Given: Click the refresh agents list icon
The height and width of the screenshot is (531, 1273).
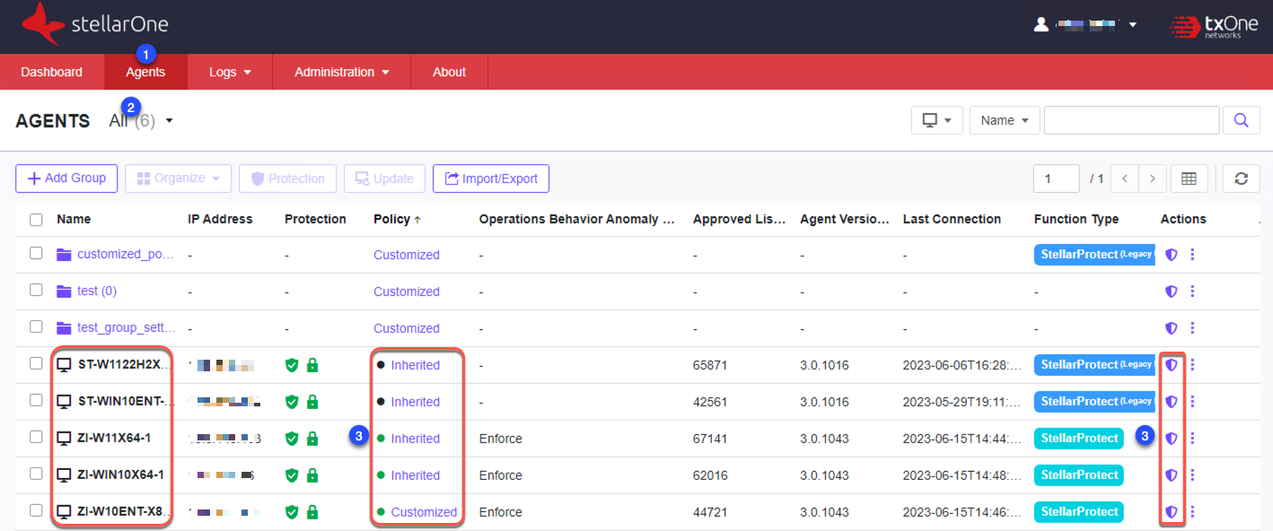Looking at the screenshot, I should point(1241,178).
